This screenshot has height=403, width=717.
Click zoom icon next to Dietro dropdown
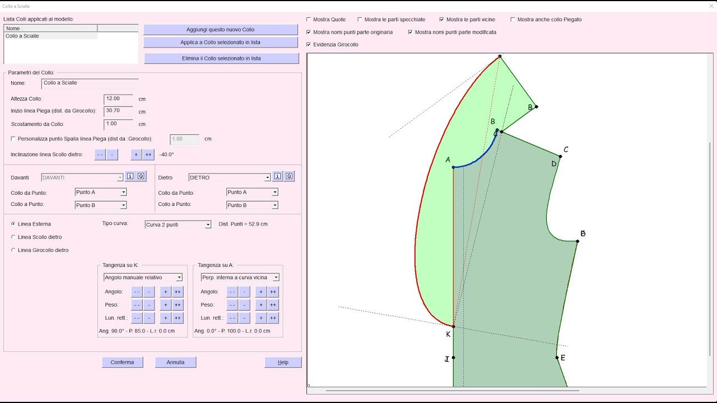289,177
